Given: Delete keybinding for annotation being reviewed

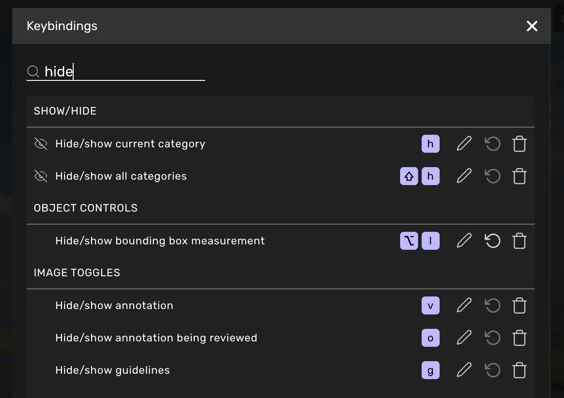Looking at the screenshot, I should (520, 338).
